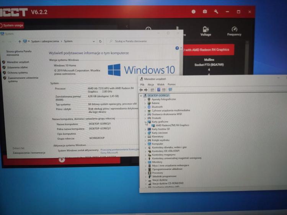Click the OCCT info panel scrollbar

(247, 57)
